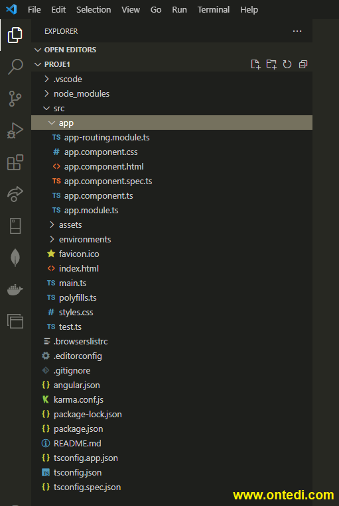This screenshot has height=506, width=339.
Task: Open the Run and Debug view icon
Action: (15, 130)
